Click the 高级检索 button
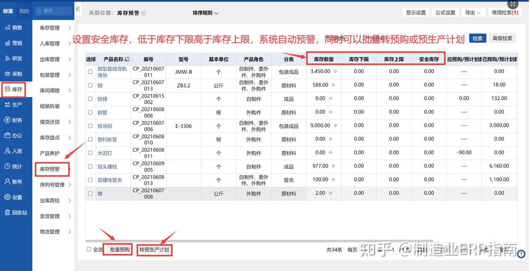 click(x=502, y=38)
